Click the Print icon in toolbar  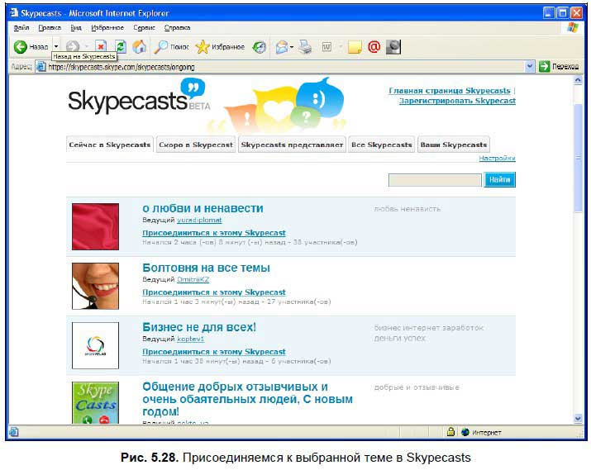point(306,47)
